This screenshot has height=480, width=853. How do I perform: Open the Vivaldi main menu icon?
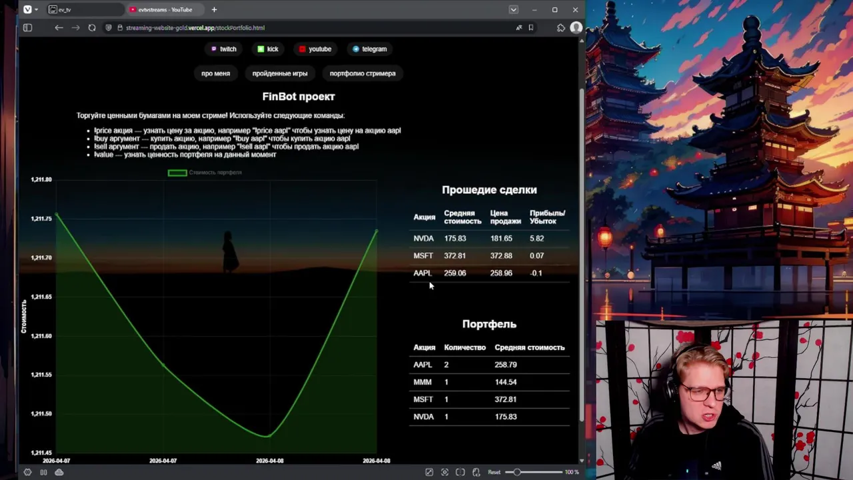click(x=27, y=9)
